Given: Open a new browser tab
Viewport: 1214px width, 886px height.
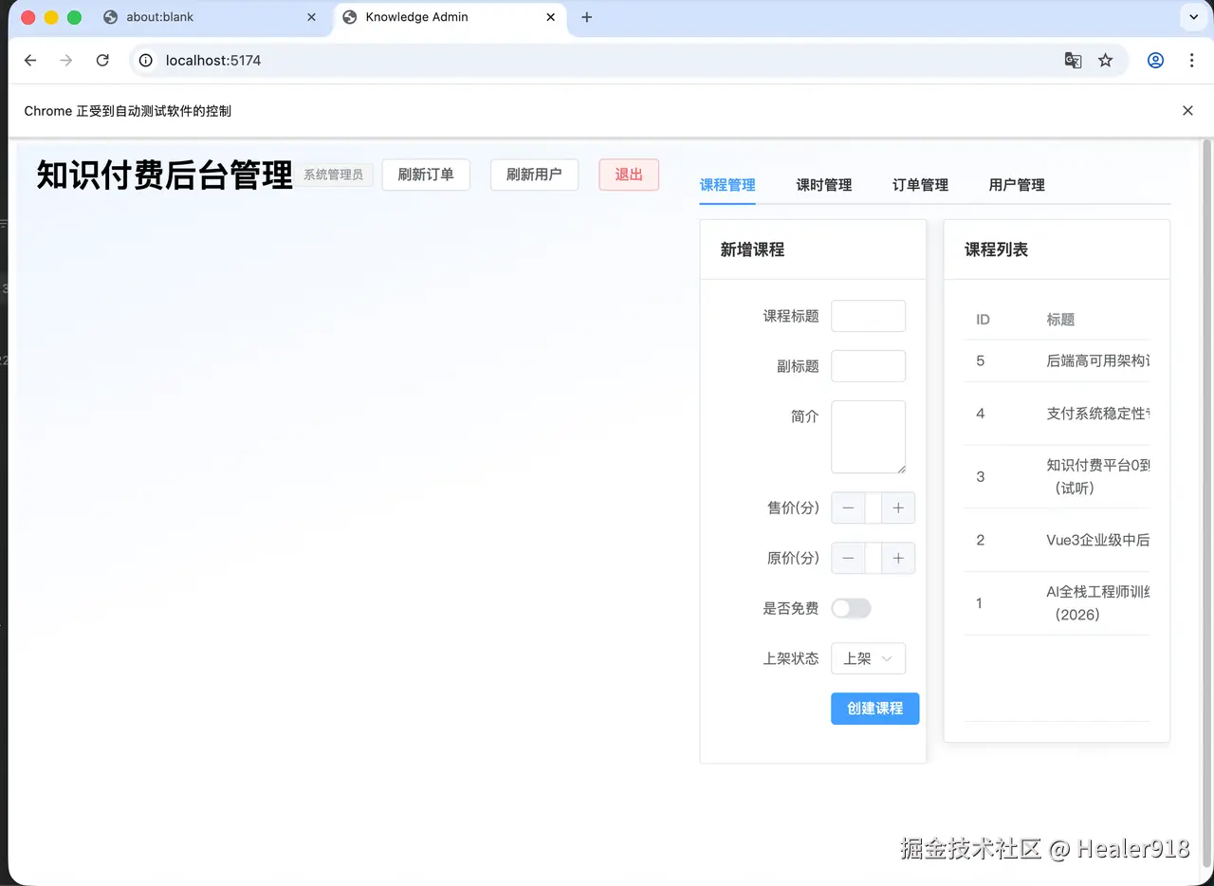Looking at the screenshot, I should point(586,17).
